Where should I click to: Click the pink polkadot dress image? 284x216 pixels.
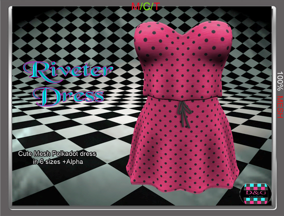[183, 107]
